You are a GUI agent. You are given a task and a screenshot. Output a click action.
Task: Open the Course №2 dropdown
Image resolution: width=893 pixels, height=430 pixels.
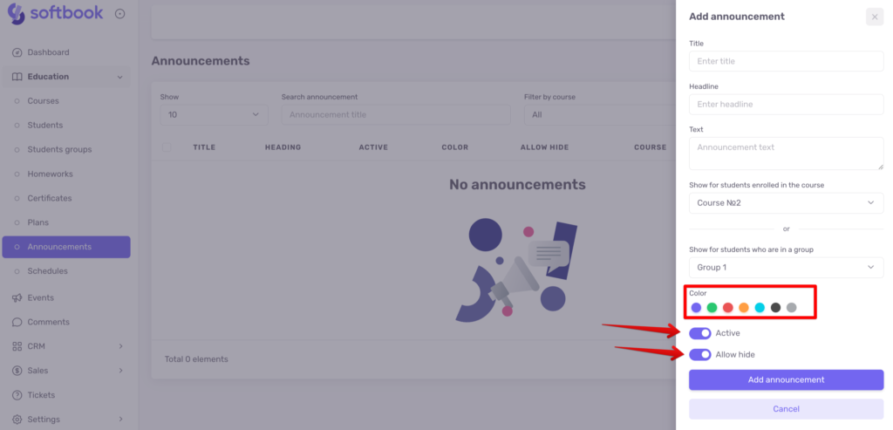pyautogui.click(x=786, y=202)
